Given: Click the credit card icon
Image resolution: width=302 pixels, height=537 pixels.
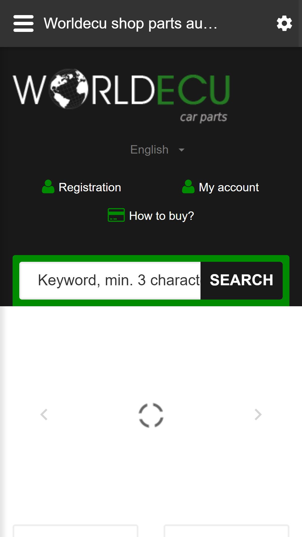Looking at the screenshot, I should coord(116,215).
